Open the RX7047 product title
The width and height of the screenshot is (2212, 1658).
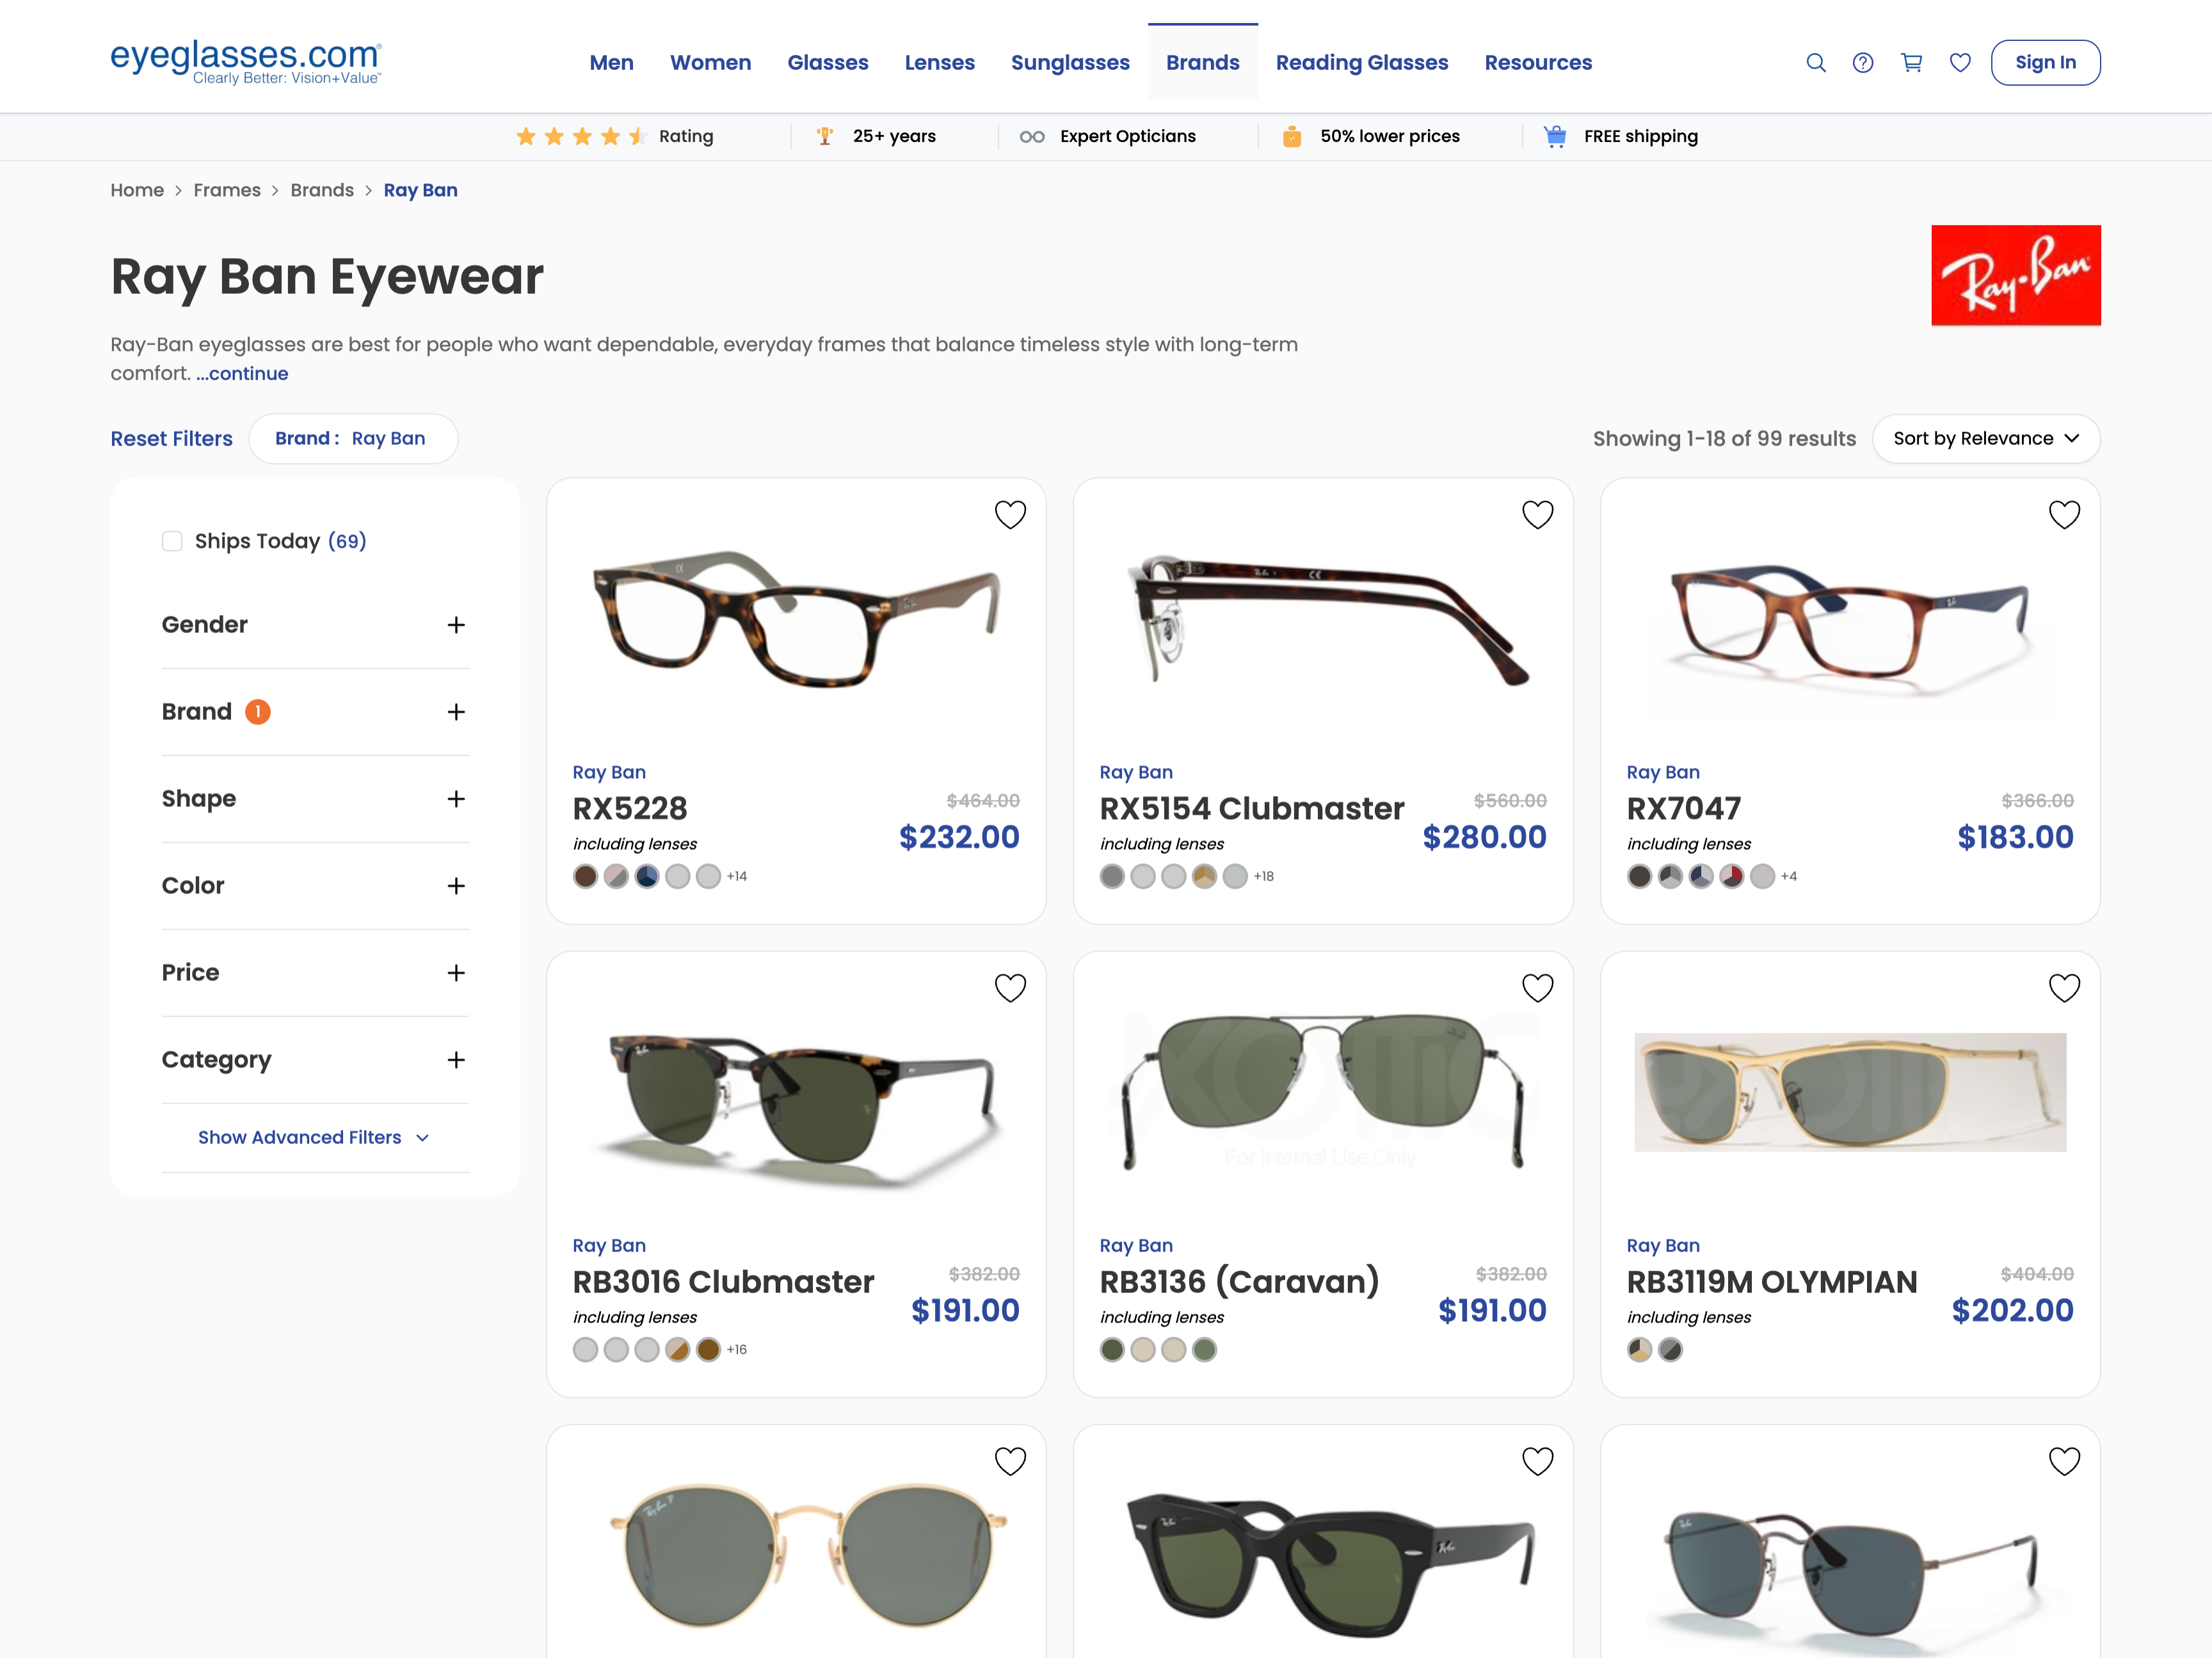coord(1683,809)
